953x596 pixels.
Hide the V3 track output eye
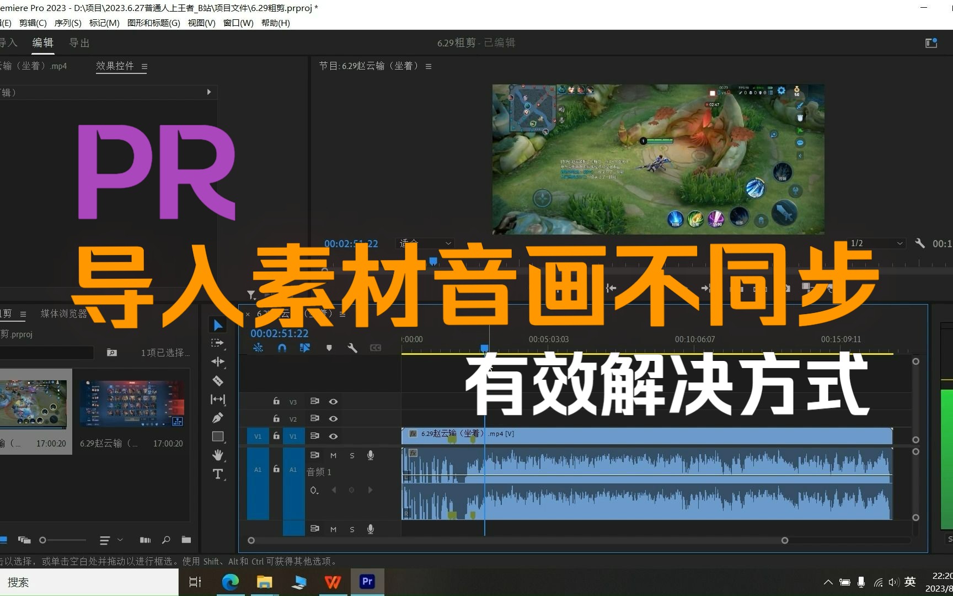coord(333,401)
